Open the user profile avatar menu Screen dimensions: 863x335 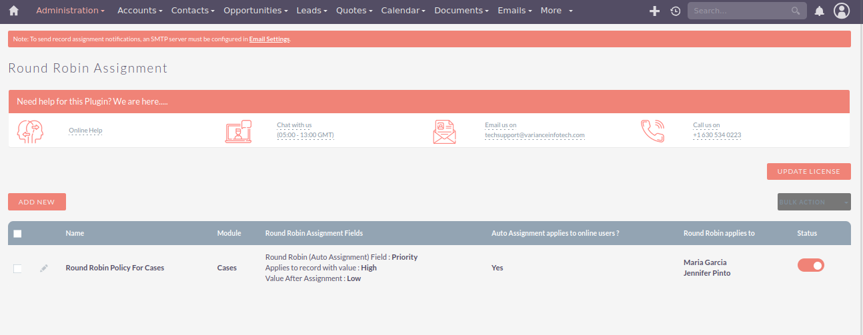click(x=842, y=11)
